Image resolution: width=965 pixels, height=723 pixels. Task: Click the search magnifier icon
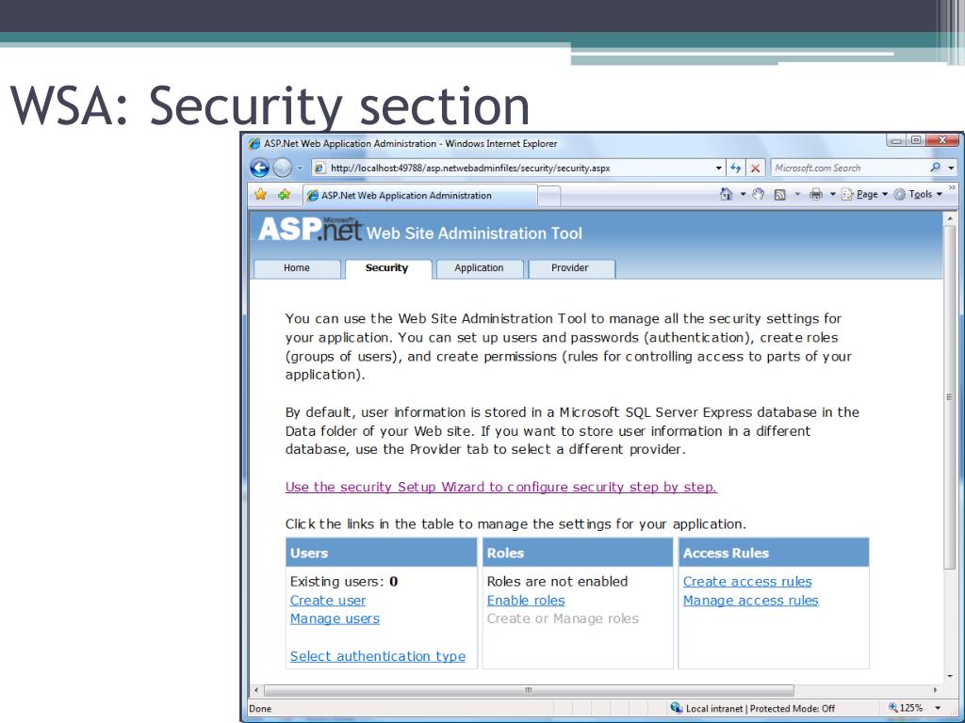936,168
